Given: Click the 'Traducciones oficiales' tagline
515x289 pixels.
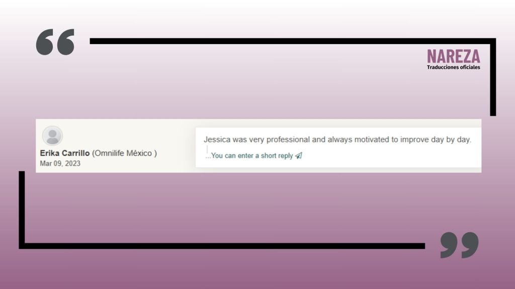Looking at the screenshot, I should pyautogui.click(x=453, y=67).
